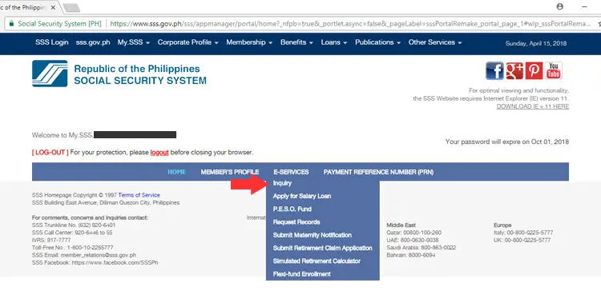Close the current browser tab
The image size is (601, 291).
(53, 8)
